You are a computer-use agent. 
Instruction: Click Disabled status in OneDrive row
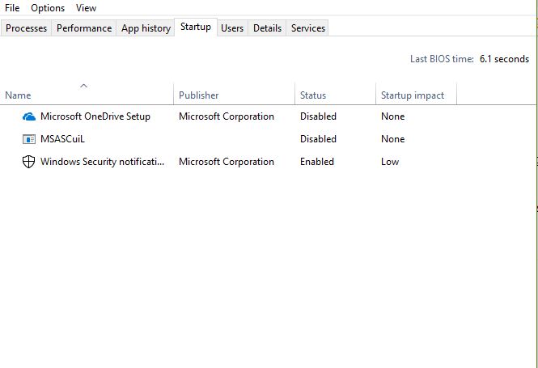tap(318, 116)
